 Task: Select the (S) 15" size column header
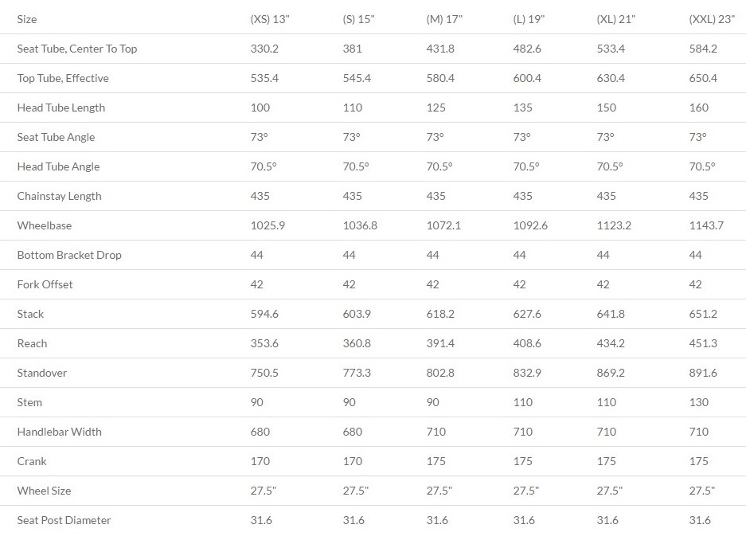click(358, 19)
